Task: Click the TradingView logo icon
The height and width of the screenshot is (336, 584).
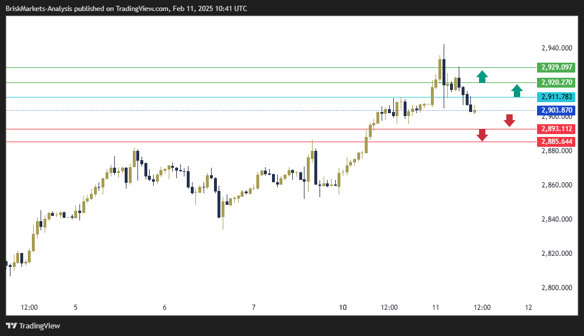Action: point(11,326)
